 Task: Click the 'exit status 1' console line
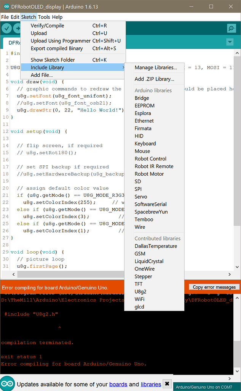pyautogui.click(x=21, y=357)
